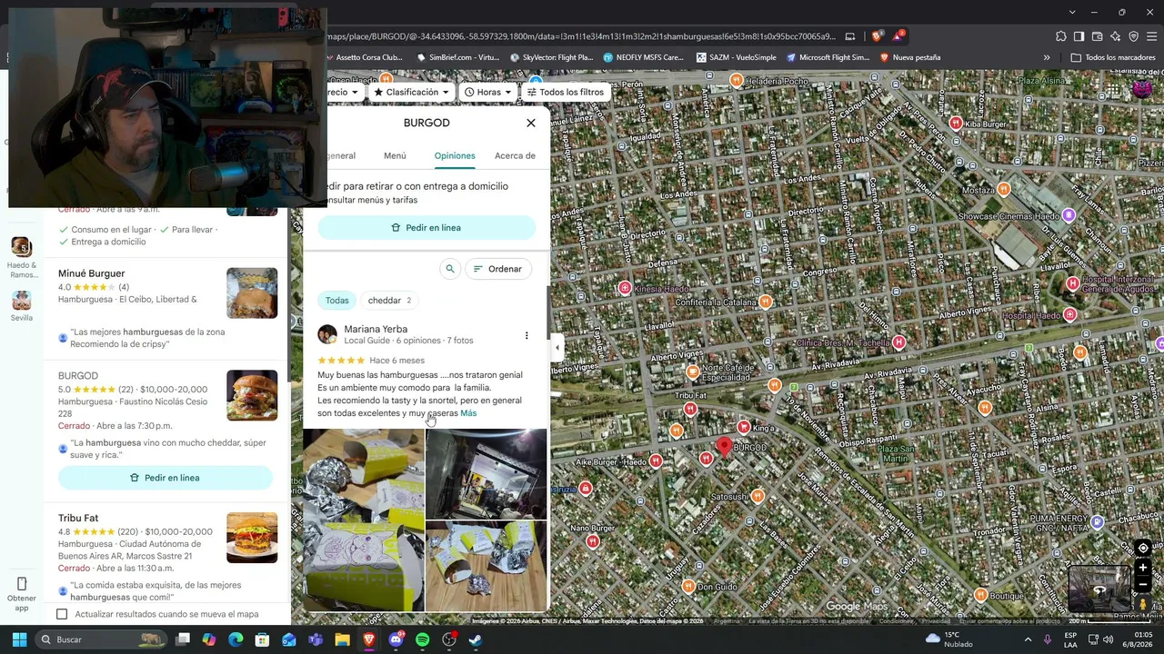Filter reviews by the cheddar chip

390,301
